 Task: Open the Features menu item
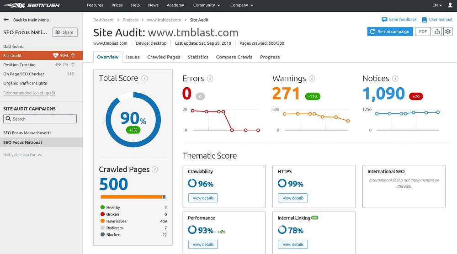[95, 5]
